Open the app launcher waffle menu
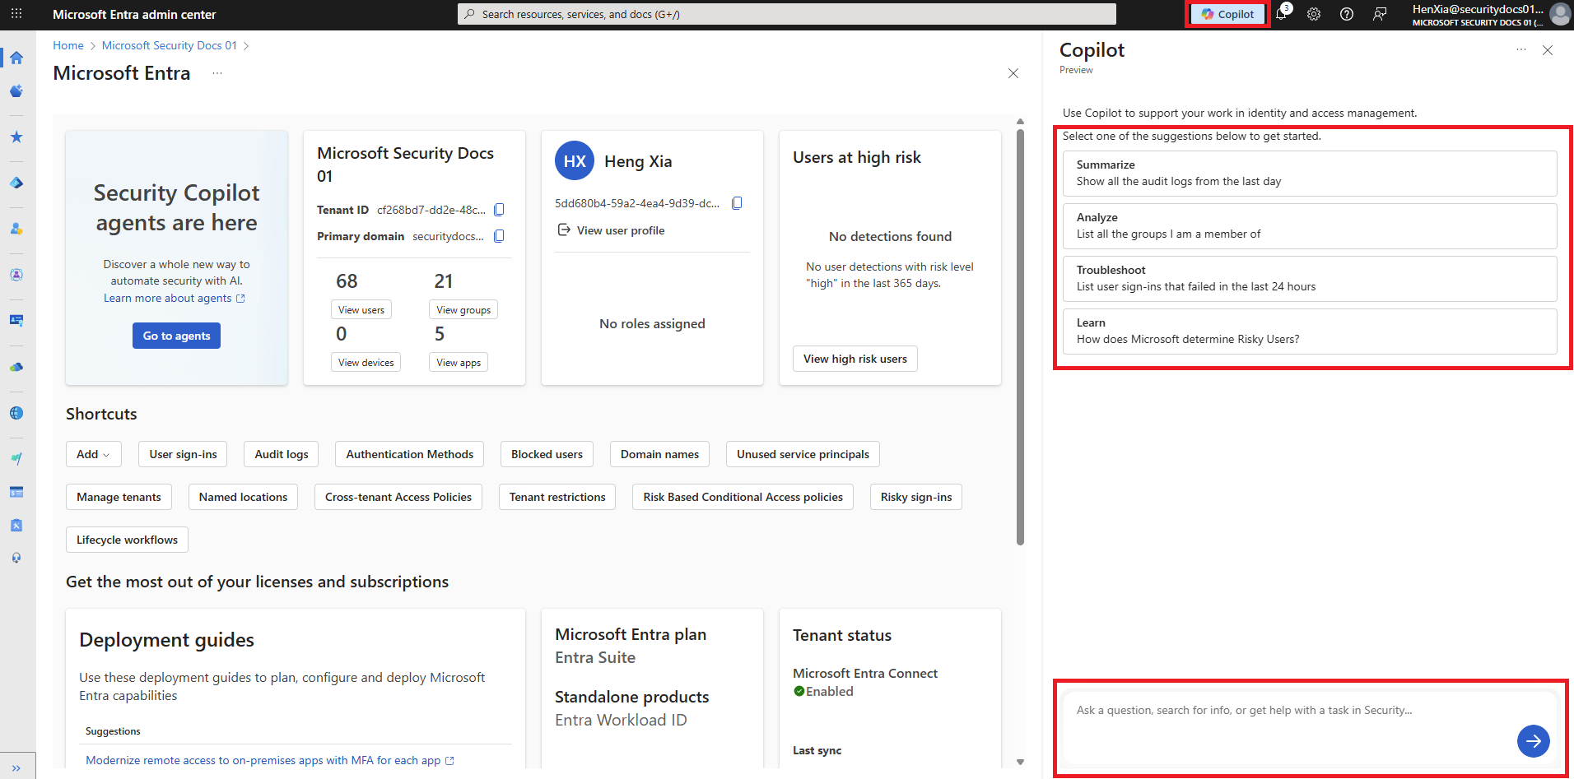 pos(16,14)
